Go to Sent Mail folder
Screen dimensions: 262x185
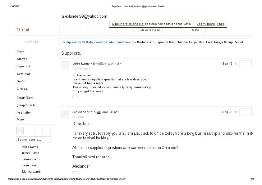[24, 74]
